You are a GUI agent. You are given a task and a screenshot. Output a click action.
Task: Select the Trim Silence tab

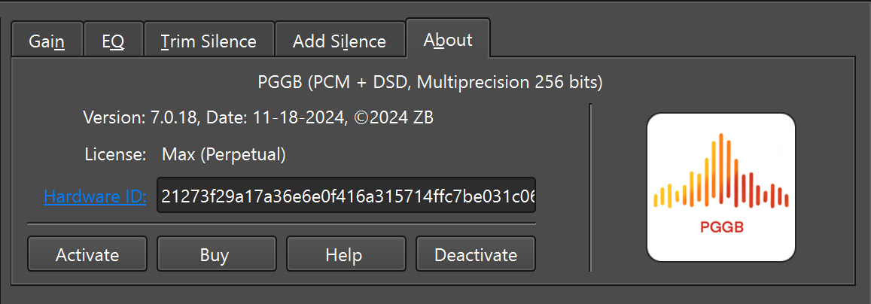coord(209,40)
